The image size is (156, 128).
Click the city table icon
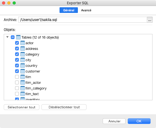(x=23, y=60)
